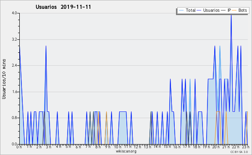Click the 0 h x-axis label
This screenshot has width=252, height=155.
coord(19,147)
